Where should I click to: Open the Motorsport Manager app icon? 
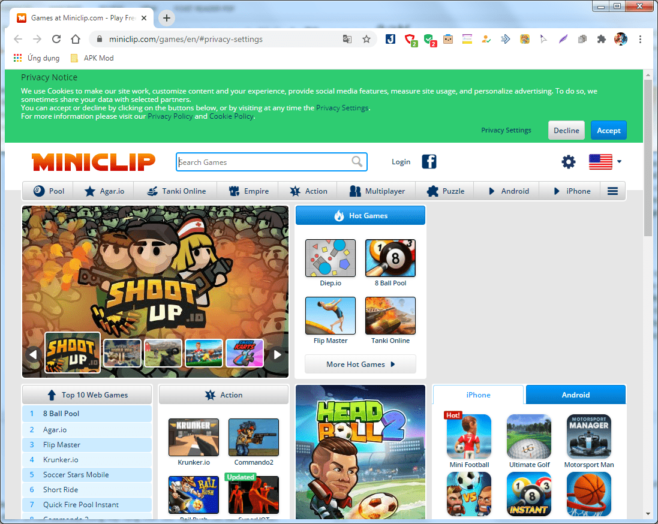[x=589, y=436]
